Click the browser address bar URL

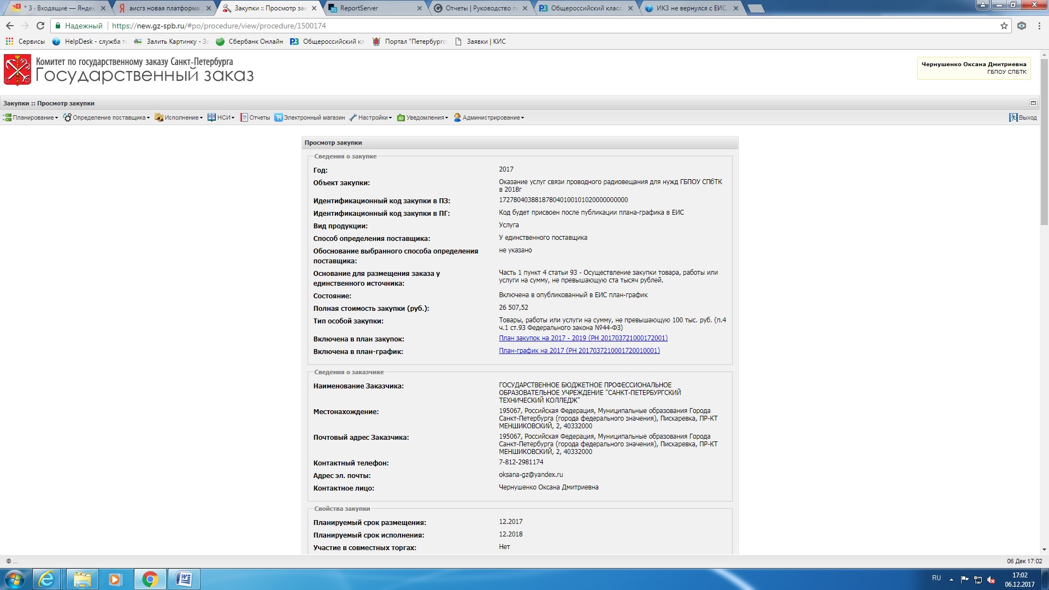(x=219, y=26)
